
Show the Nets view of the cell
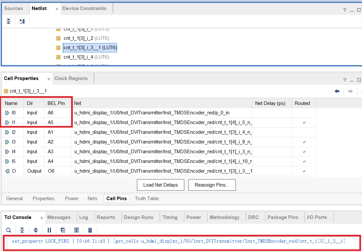(x=92, y=199)
